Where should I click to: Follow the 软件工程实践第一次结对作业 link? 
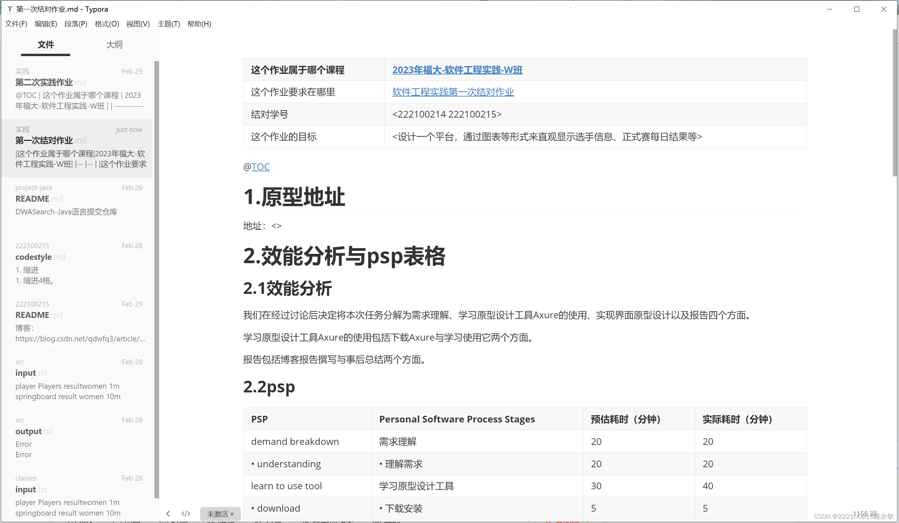(453, 92)
